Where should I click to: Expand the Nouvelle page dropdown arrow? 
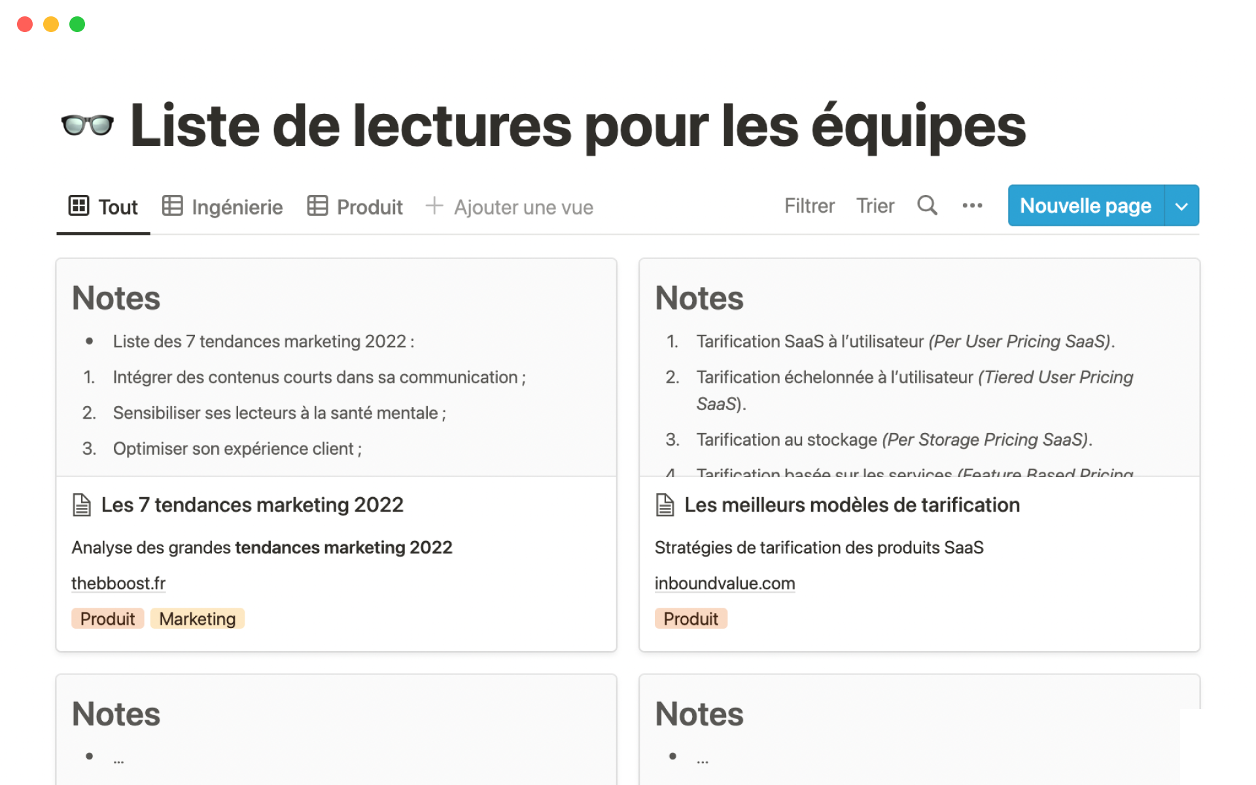[1181, 206]
